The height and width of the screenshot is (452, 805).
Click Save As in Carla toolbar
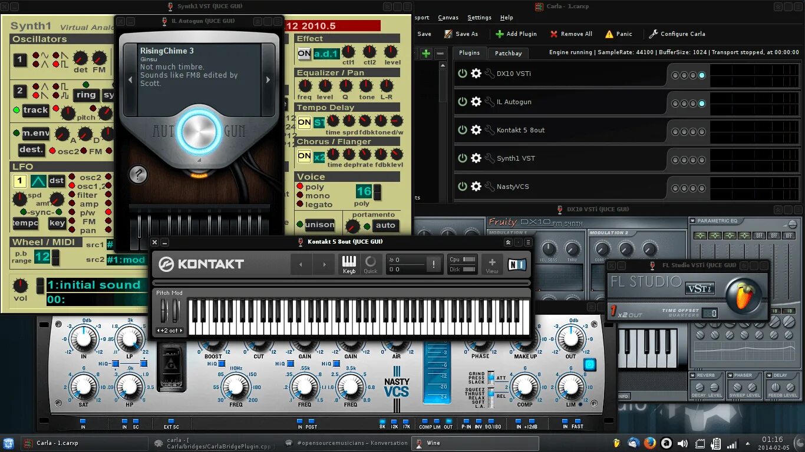(x=461, y=34)
